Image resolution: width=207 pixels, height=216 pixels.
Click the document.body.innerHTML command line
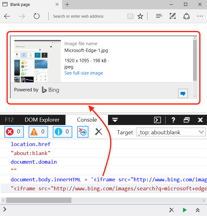coord(109,179)
